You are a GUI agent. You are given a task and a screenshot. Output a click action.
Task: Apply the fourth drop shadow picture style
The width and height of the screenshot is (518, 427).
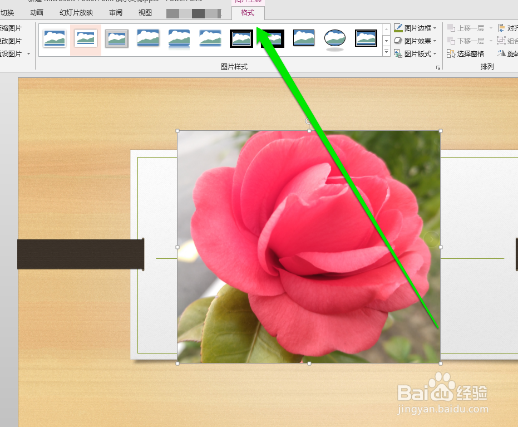pyautogui.click(x=148, y=38)
